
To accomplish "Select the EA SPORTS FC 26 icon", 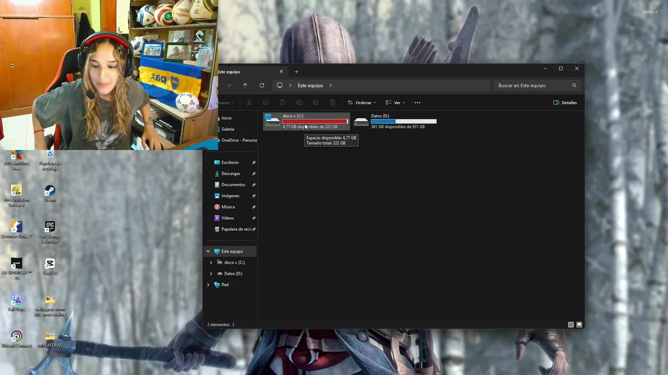I will (16, 269).
